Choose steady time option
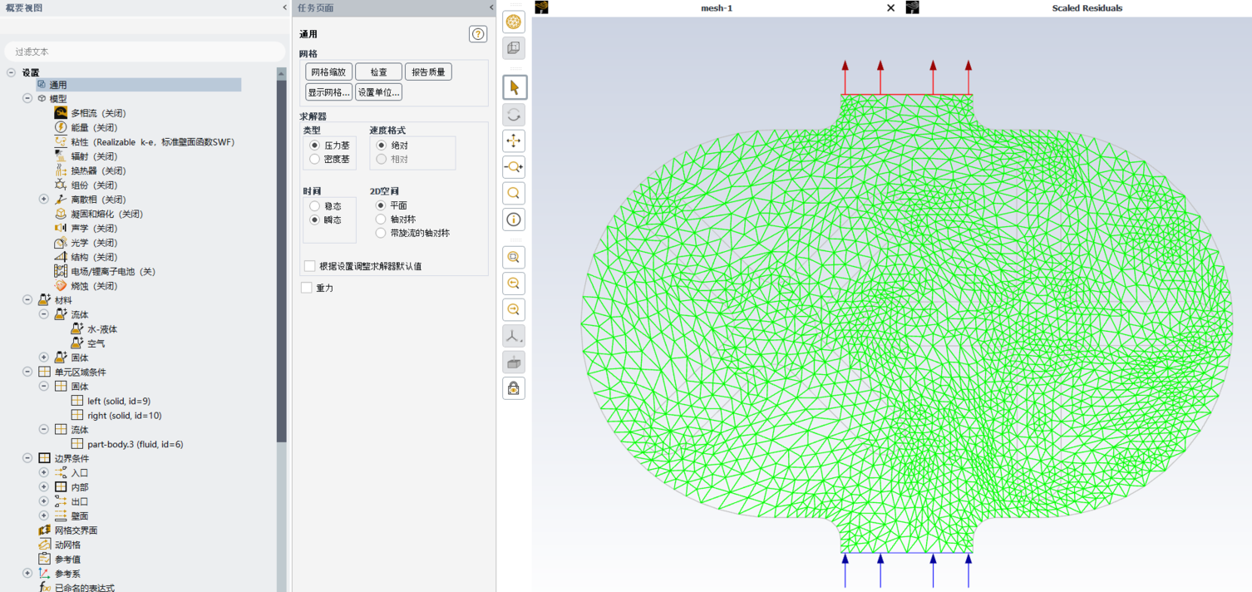The height and width of the screenshot is (592, 1252). [x=314, y=206]
